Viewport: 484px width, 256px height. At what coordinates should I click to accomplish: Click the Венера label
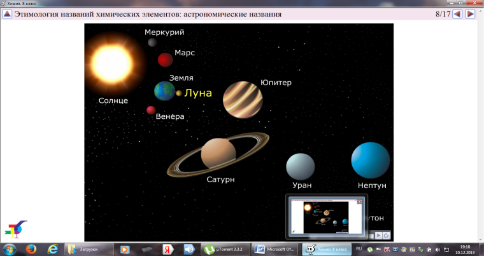[170, 116]
